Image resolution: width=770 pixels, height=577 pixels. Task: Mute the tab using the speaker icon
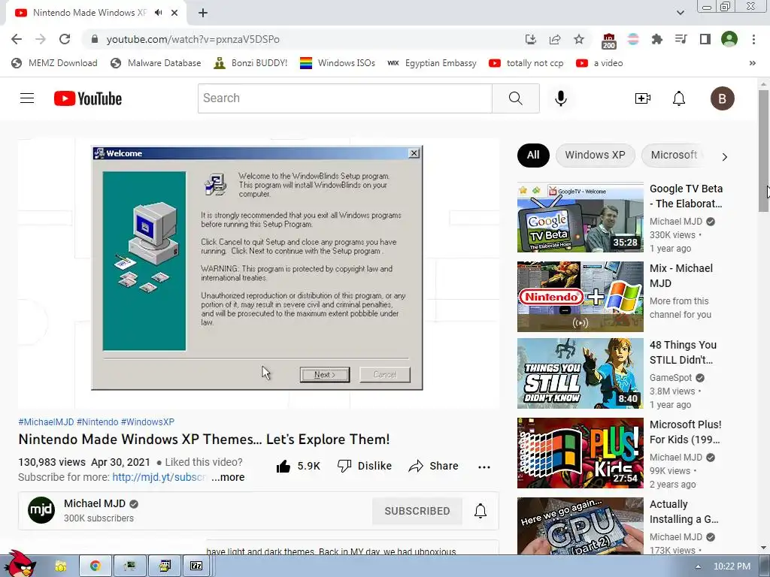point(158,13)
